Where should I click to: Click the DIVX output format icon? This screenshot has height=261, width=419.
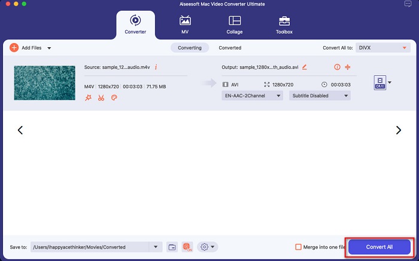378,82
